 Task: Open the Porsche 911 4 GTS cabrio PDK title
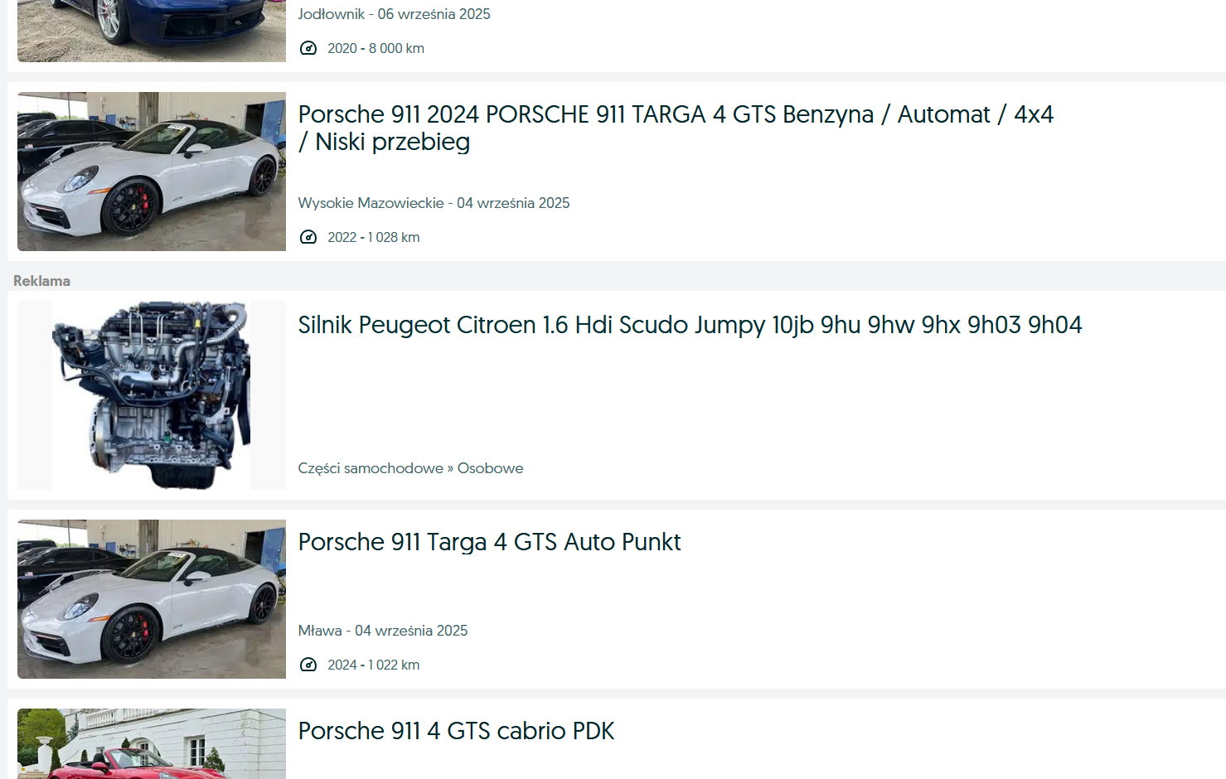[x=456, y=731]
